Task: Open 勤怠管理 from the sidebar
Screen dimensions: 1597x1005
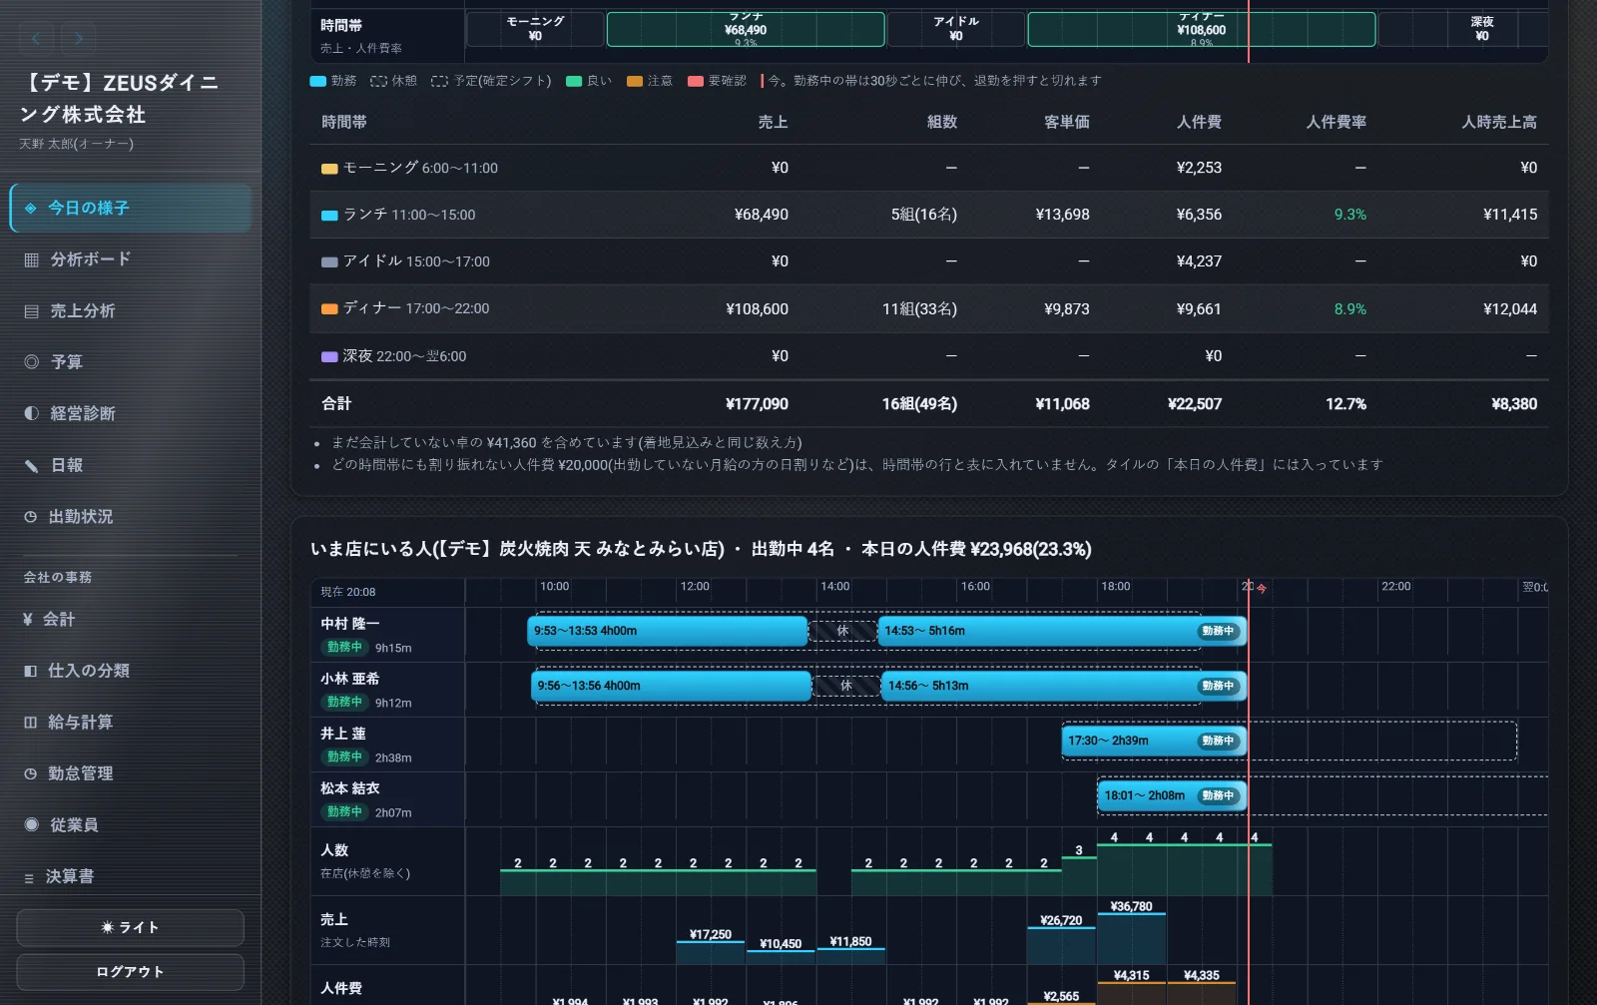Action: click(131, 773)
